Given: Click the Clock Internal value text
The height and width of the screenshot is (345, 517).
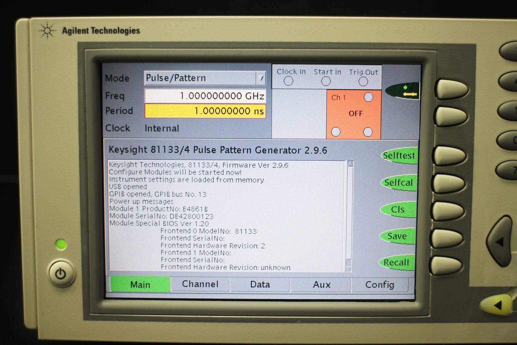Looking at the screenshot, I should (162, 128).
